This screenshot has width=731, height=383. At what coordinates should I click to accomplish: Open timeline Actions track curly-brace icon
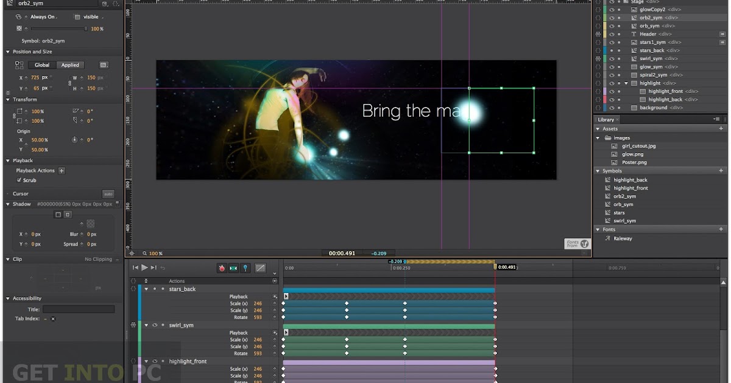tap(133, 281)
